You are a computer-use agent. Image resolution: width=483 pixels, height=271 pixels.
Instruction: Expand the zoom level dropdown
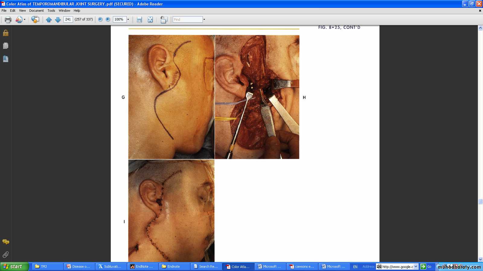click(128, 20)
